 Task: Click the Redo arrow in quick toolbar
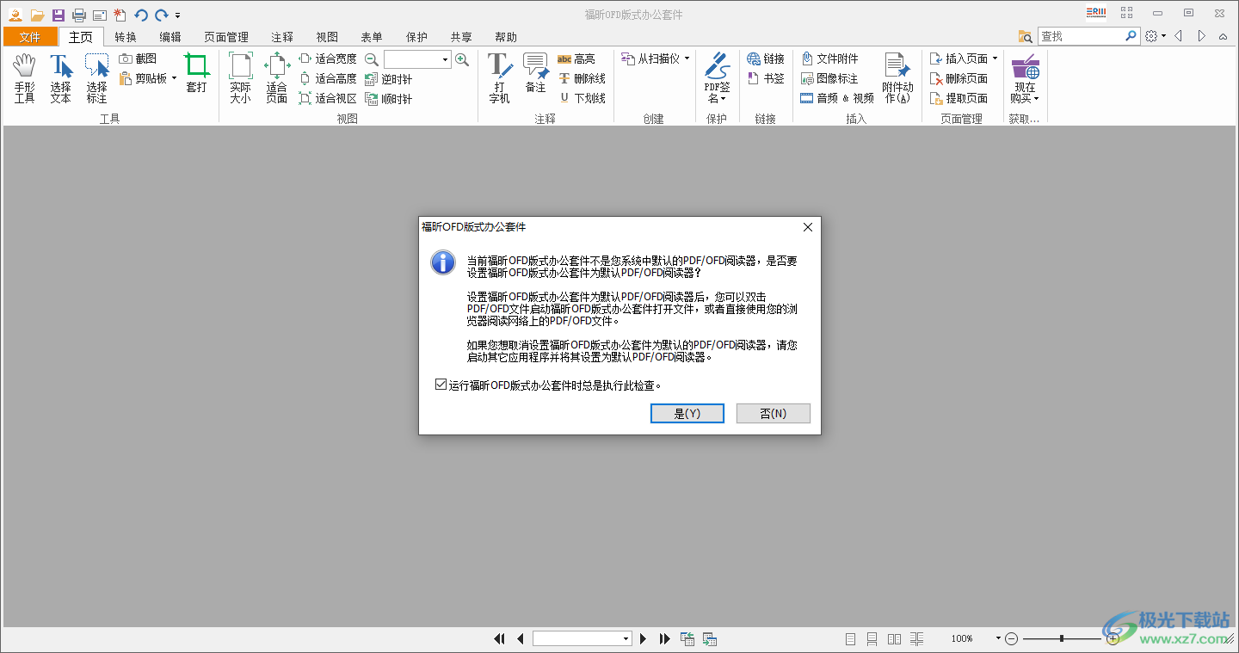click(x=161, y=15)
